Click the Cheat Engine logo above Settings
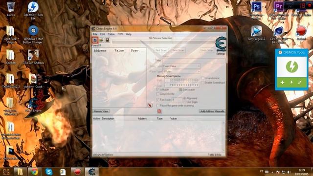 tap(221, 44)
